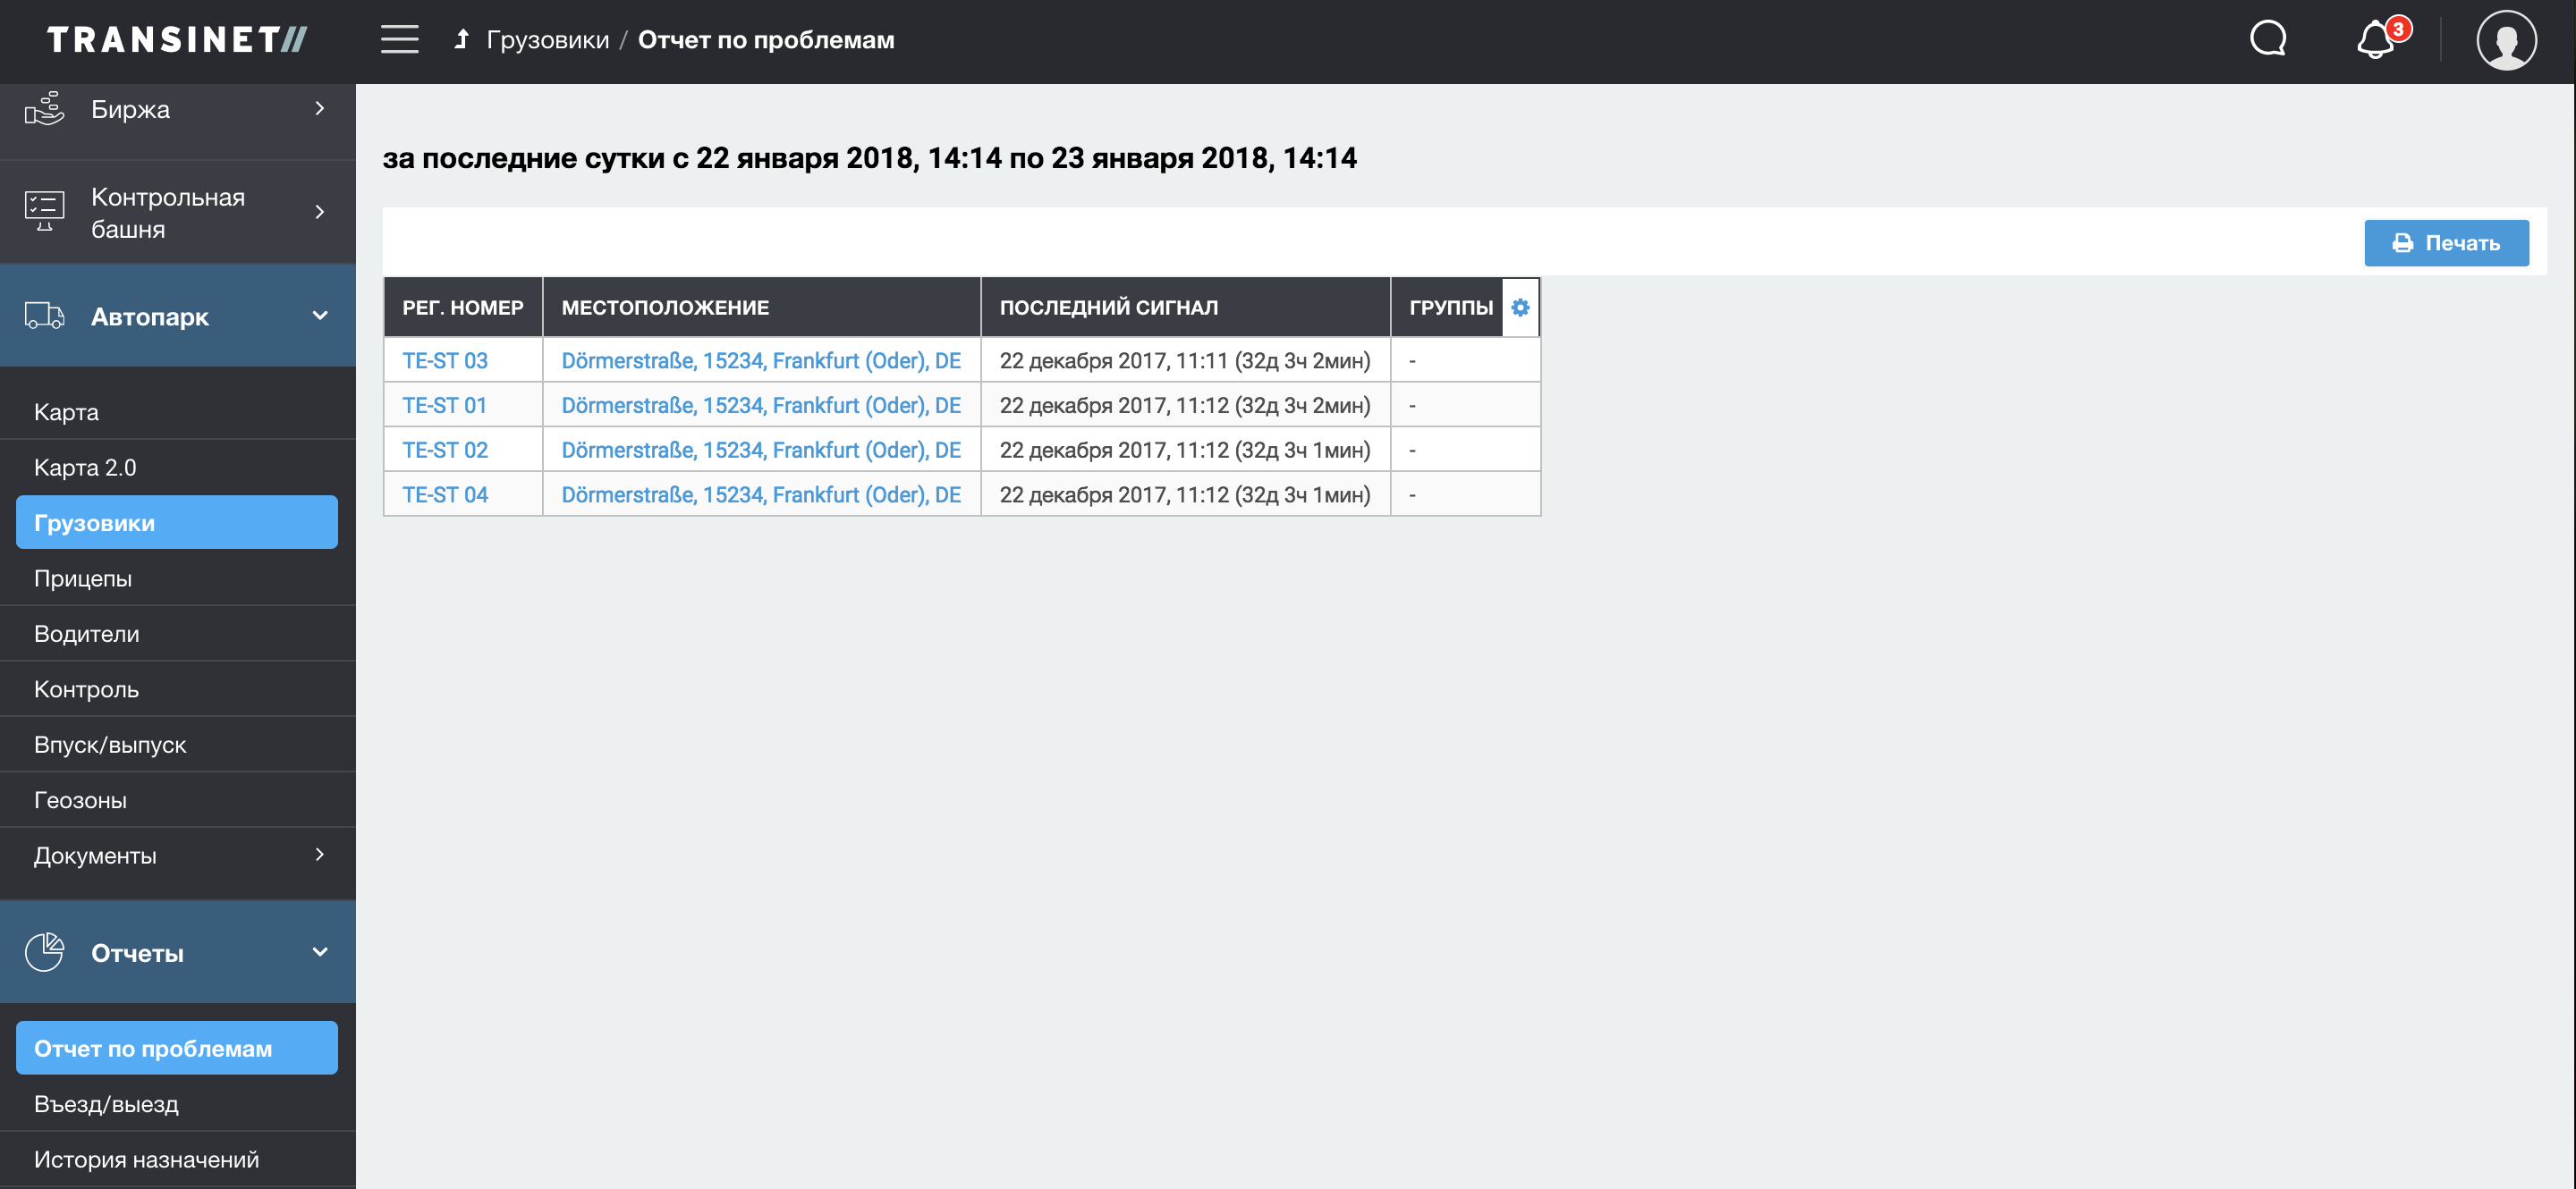Click the Биржа exchange icon
The image size is (2576, 1189).
click(x=44, y=109)
